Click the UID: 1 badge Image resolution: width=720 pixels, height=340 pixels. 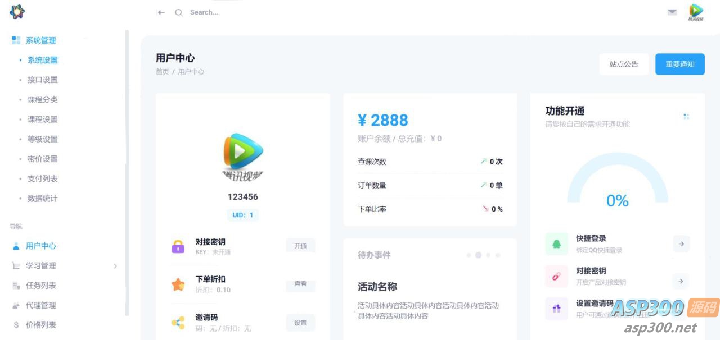243,215
